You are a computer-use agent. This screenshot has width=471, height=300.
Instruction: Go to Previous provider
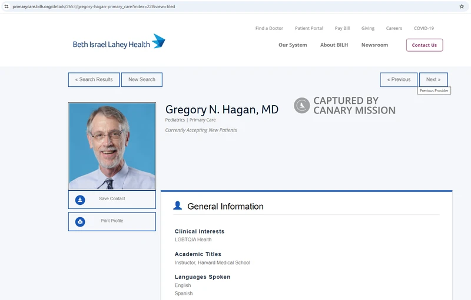coord(399,80)
